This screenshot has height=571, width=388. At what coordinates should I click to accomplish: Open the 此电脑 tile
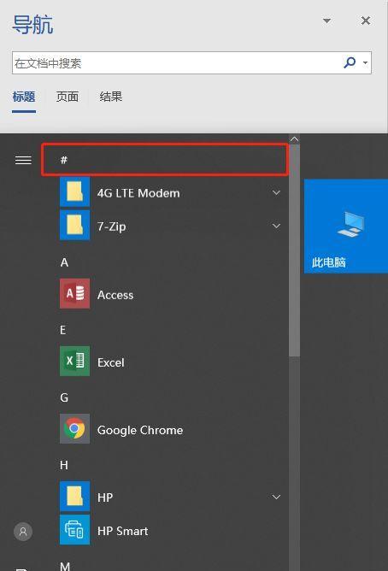[x=346, y=227]
